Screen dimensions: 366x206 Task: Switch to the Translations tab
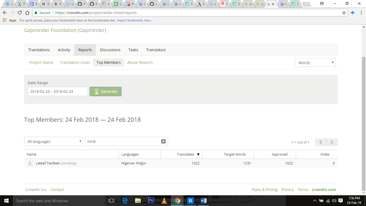click(39, 50)
